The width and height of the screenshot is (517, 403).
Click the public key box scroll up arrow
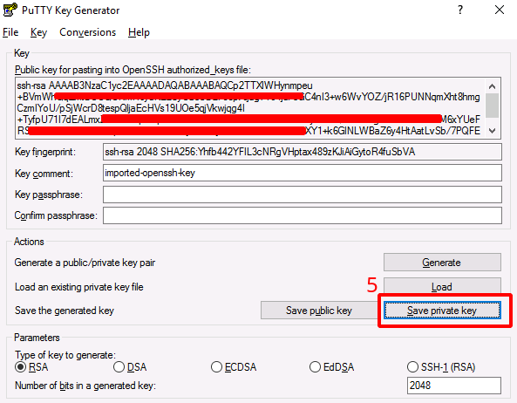tap(493, 86)
